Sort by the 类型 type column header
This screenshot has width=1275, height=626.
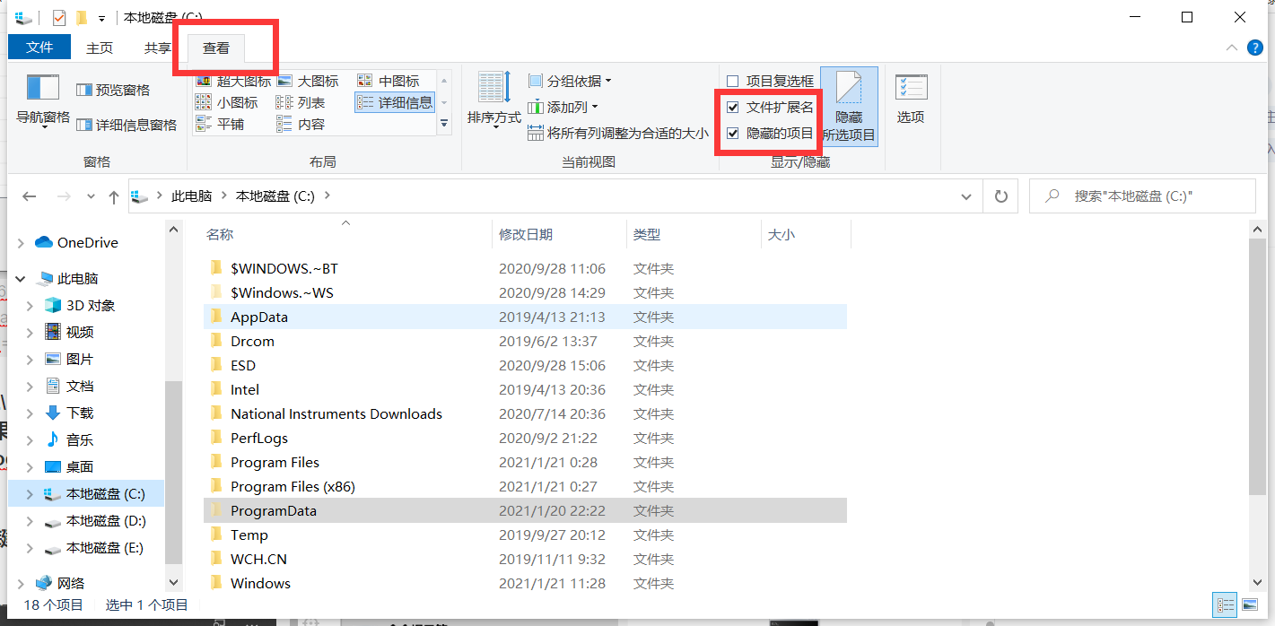point(693,234)
